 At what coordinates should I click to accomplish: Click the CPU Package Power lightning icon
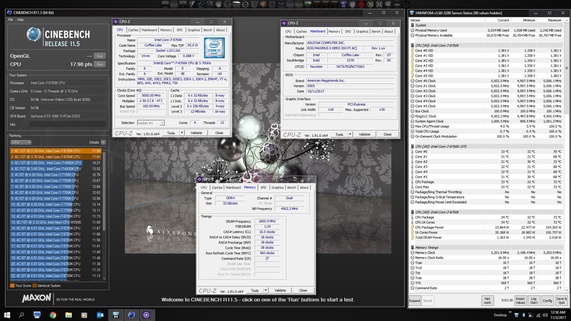412,227
